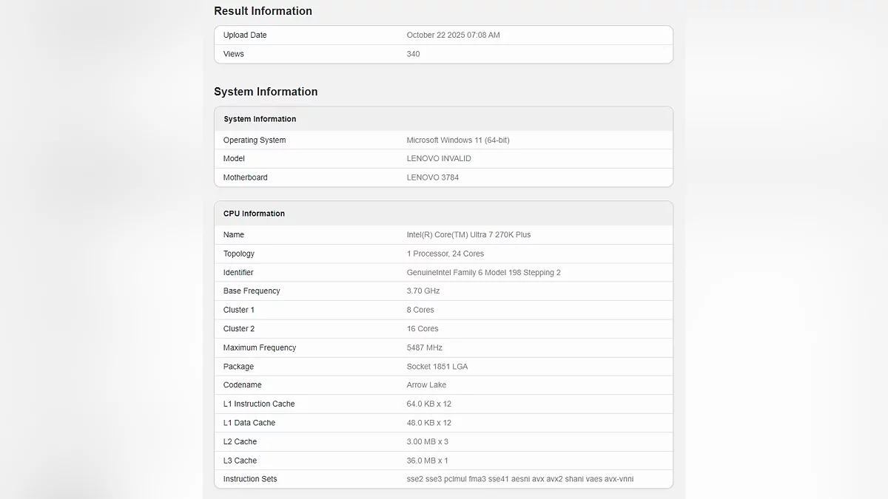Viewport: 888px width, 499px height.
Task: Select the Operating System row label
Action: tap(255, 140)
